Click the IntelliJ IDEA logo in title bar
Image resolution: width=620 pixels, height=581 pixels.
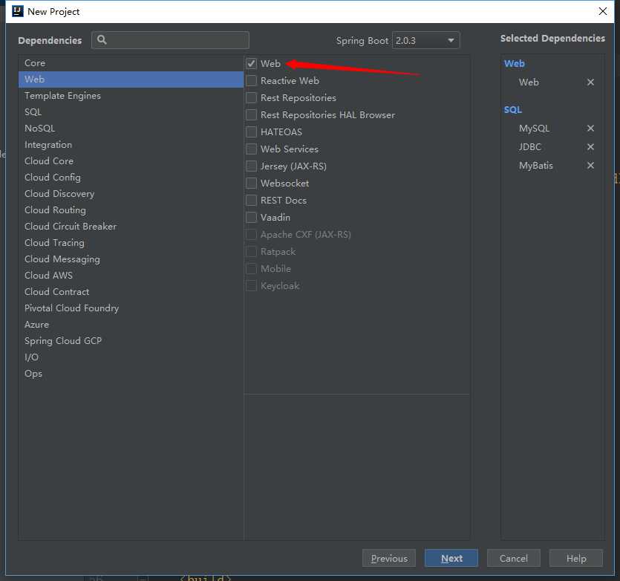pos(18,11)
